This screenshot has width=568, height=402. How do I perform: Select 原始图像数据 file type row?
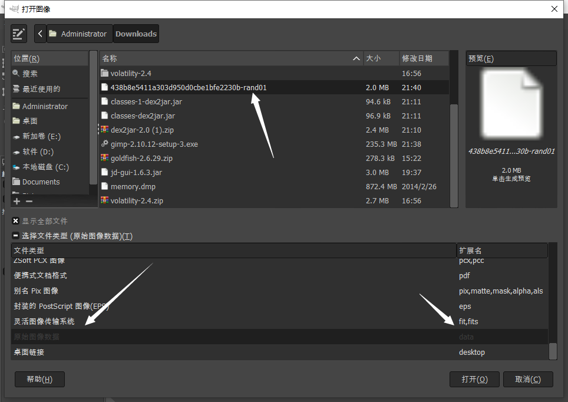pyautogui.click(x=279, y=337)
